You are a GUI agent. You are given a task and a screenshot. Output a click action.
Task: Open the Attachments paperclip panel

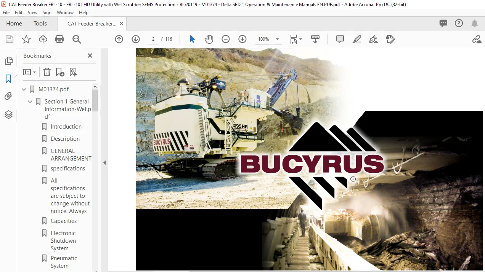pyautogui.click(x=8, y=96)
